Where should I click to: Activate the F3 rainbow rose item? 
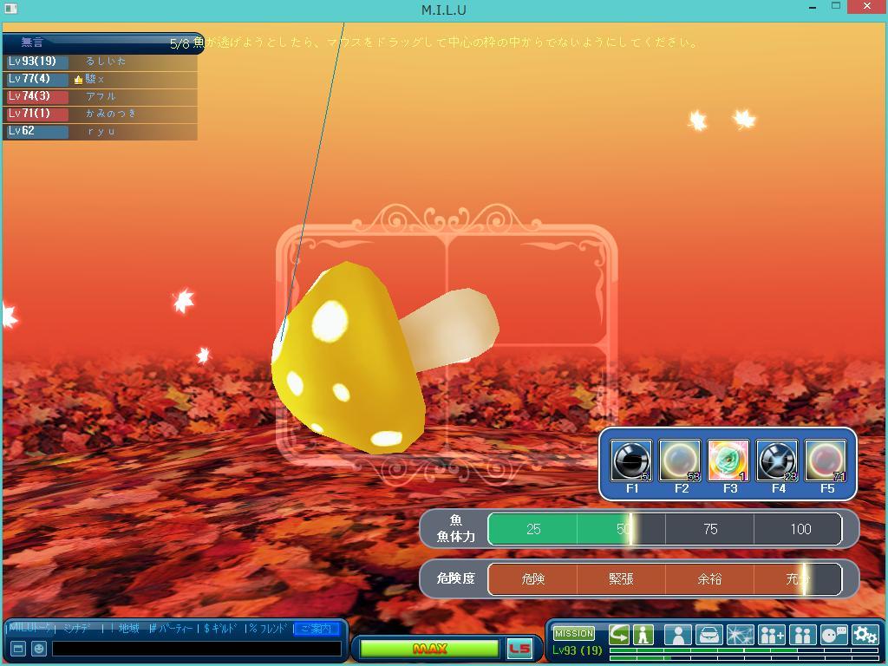point(728,460)
